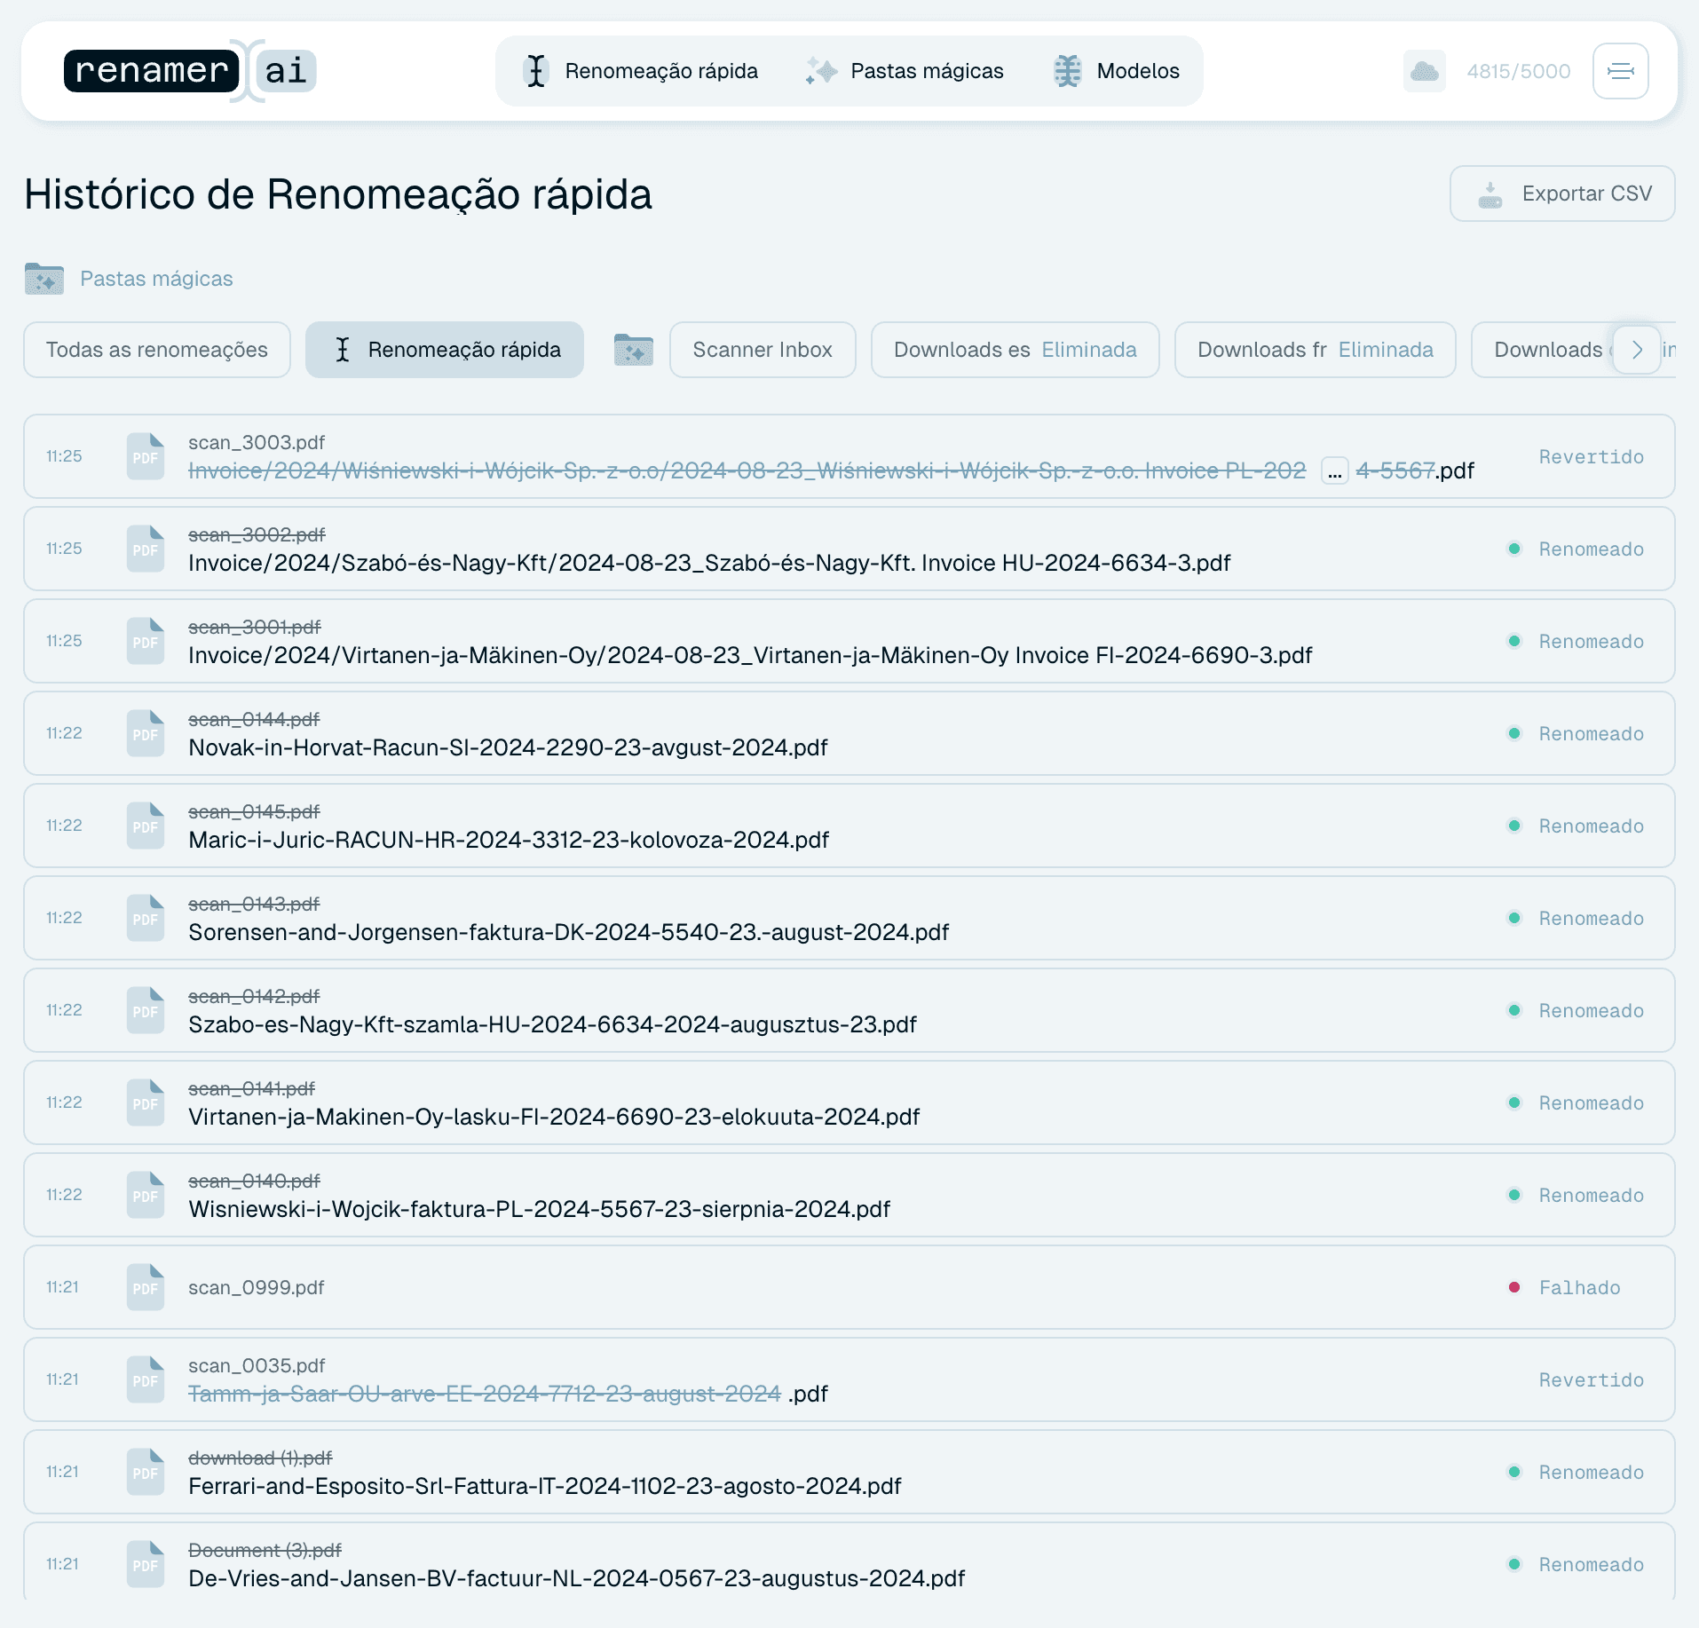Select the Downloads es Eliminada filter
This screenshot has width=1699, height=1628.
pos(1015,350)
